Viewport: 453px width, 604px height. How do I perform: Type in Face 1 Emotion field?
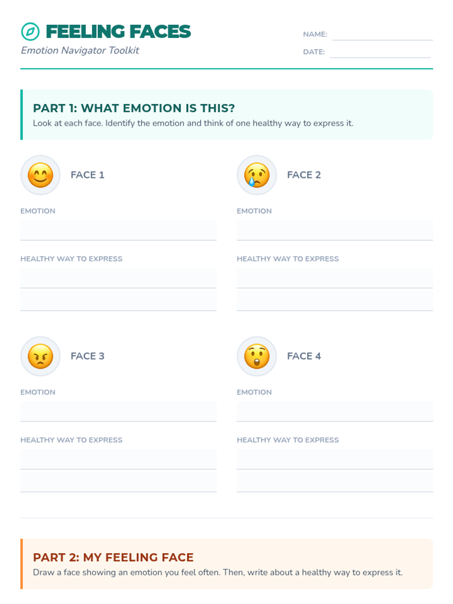[118, 230]
